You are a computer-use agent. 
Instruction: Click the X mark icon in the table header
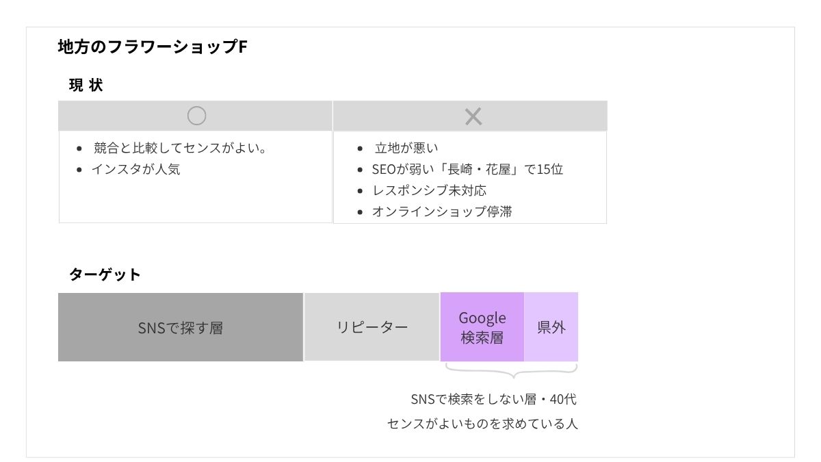473,116
